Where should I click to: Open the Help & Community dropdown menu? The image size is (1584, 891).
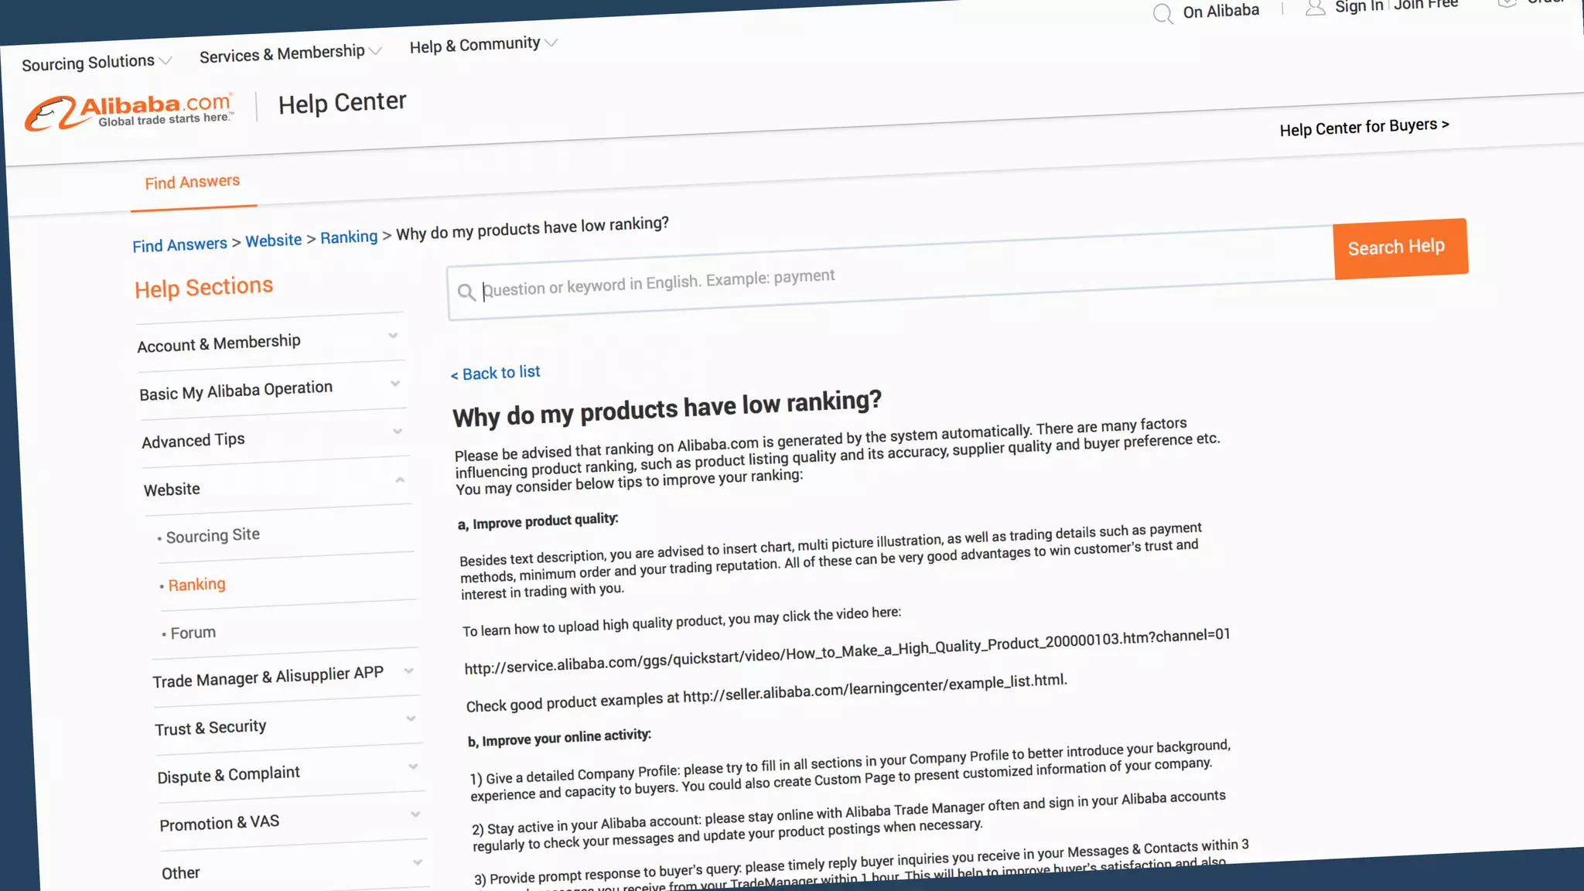click(483, 45)
